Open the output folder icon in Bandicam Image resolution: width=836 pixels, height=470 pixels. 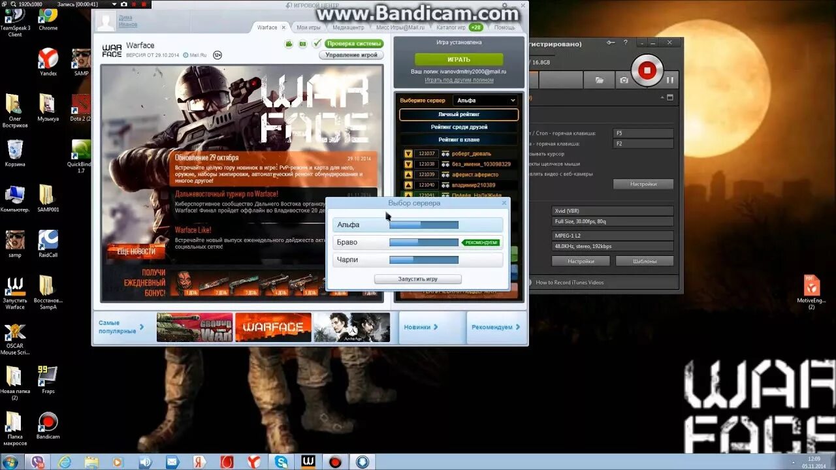[x=599, y=78]
